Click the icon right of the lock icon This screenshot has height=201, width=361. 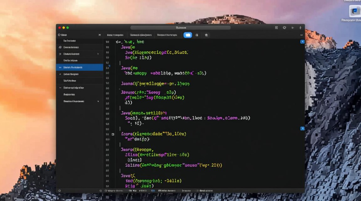click(206, 35)
